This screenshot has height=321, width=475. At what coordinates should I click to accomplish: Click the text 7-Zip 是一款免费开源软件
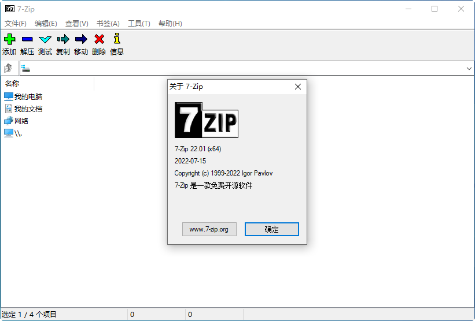213,185
